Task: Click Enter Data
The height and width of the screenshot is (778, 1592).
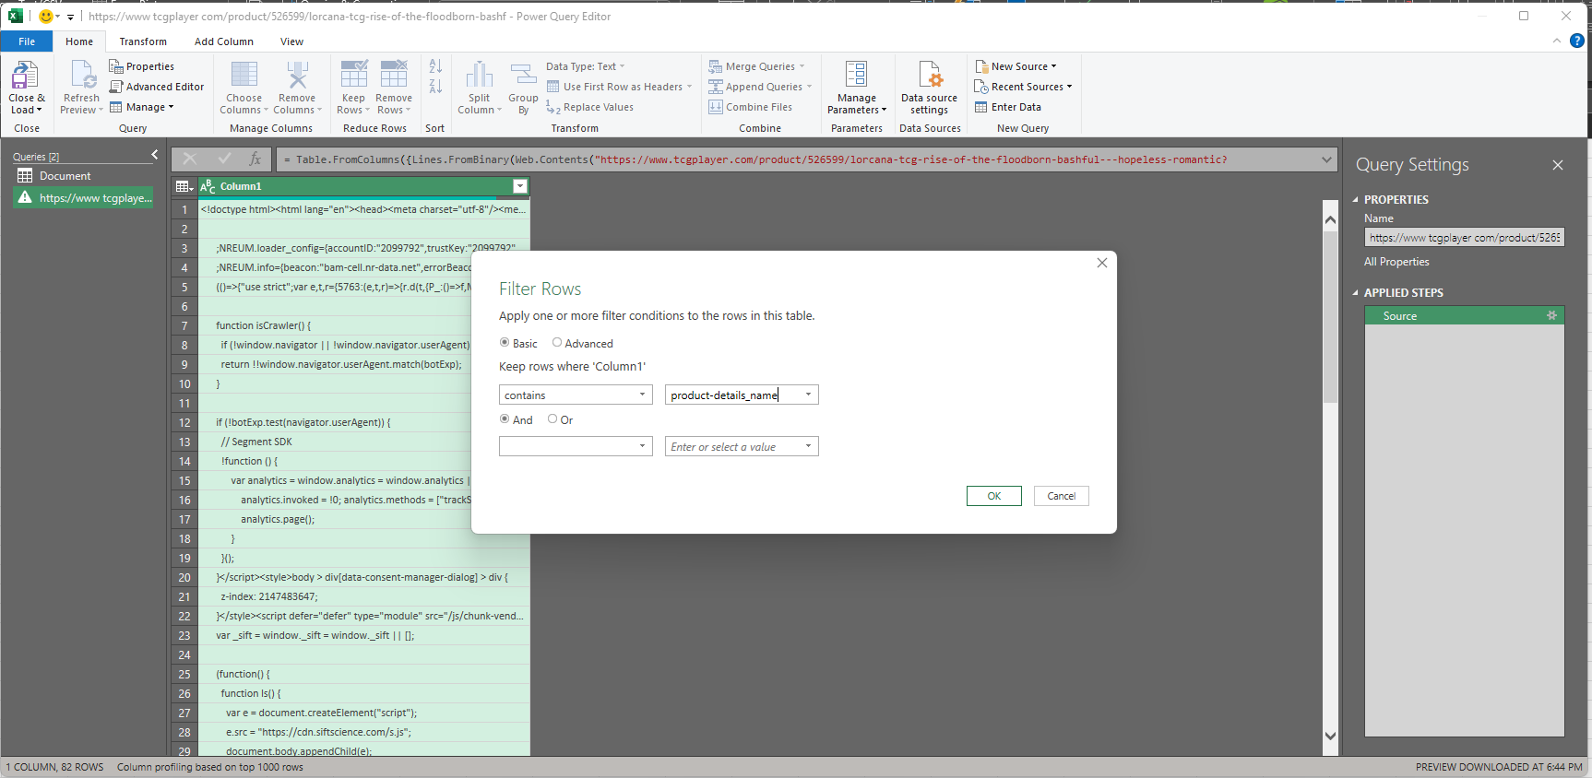Action: [1008, 107]
